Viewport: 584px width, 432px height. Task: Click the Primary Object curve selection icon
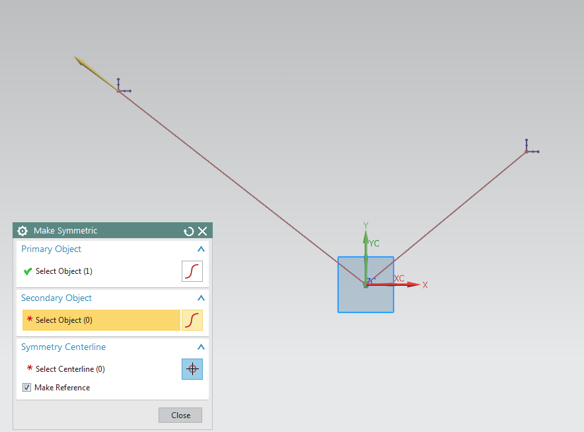pos(192,271)
